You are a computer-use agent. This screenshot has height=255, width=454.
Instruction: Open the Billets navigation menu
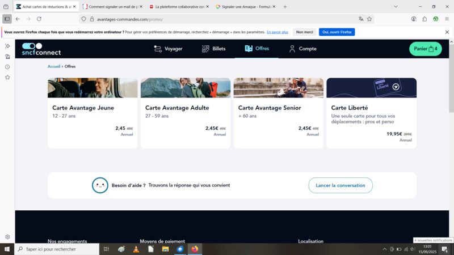[214, 49]
